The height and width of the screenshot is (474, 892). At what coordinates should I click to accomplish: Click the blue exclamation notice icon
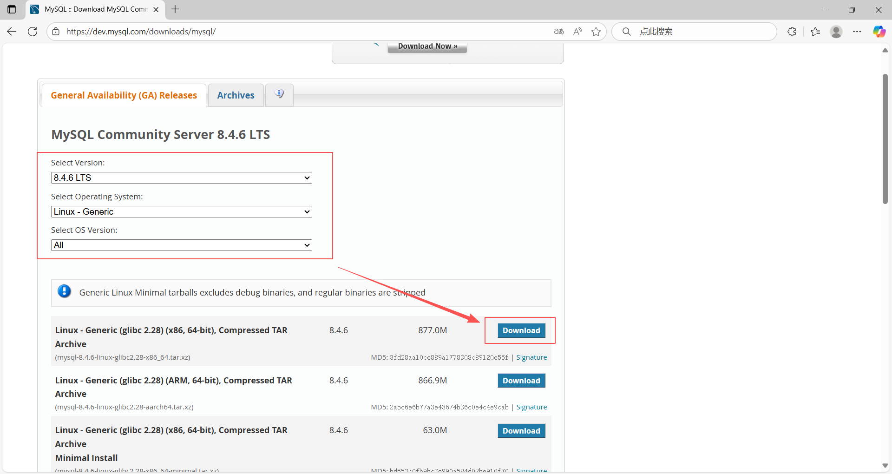64,291
